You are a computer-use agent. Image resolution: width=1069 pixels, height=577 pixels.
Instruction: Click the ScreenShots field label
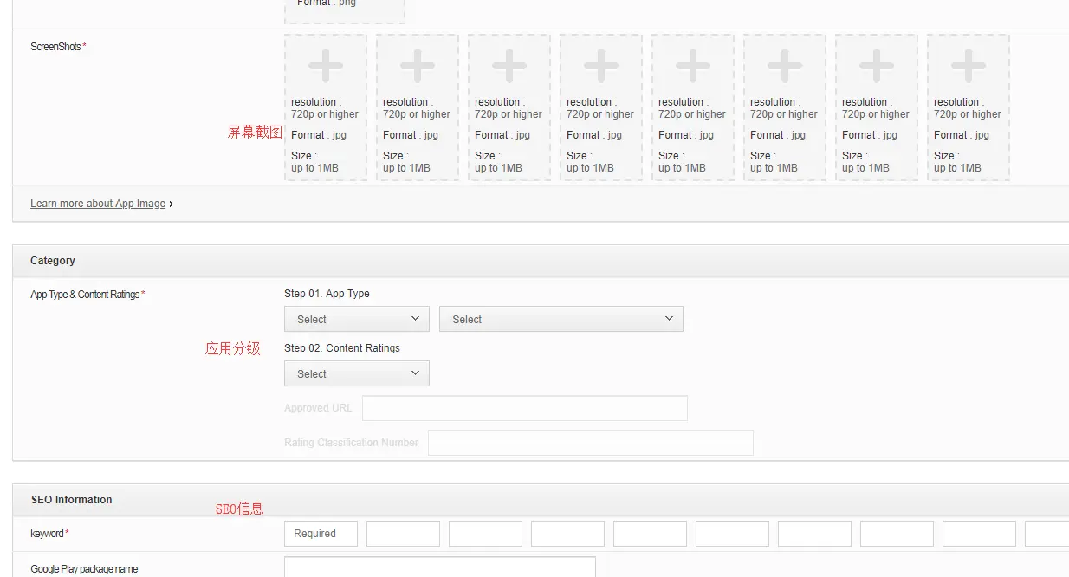click(x=58, y=47)
